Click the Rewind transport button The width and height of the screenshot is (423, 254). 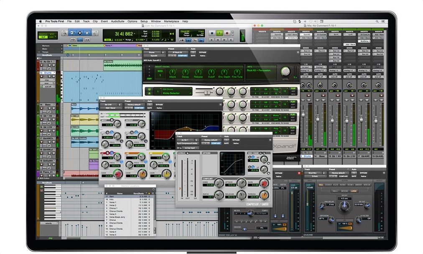tap(218, 40)
